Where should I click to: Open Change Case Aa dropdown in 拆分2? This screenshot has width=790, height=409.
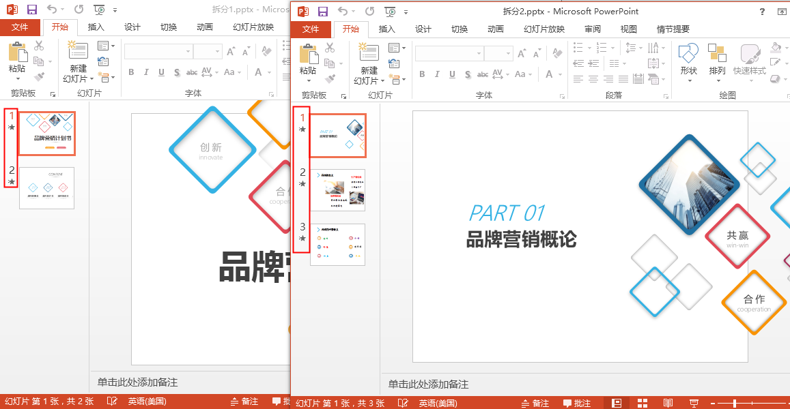point(523,74)
